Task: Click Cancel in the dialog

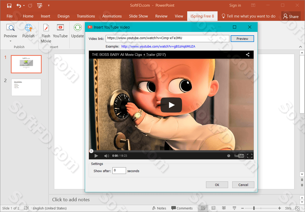Action: tap(243, 185)
